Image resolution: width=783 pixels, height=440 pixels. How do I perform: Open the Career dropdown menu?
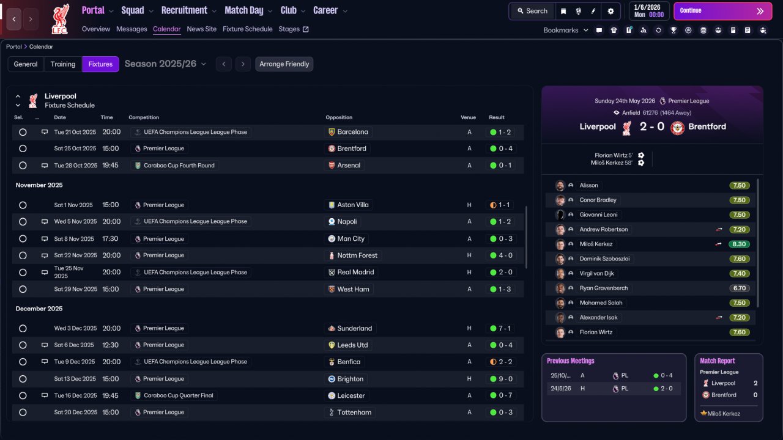coord(330,10)
